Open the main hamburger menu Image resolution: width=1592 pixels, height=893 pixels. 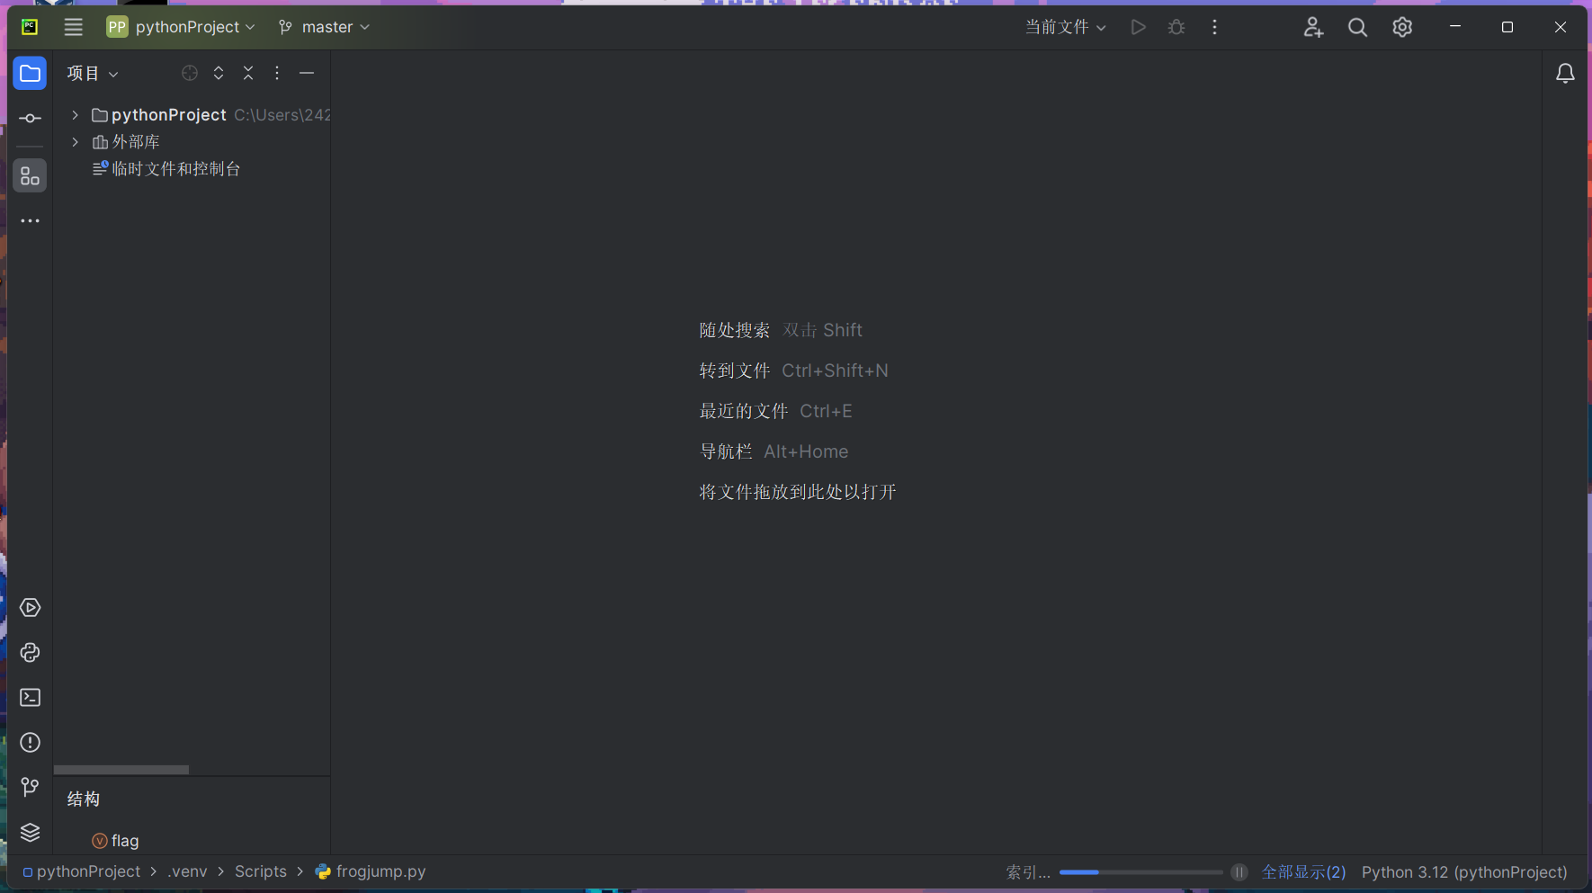pyautogui.click(x=74, y=27)
